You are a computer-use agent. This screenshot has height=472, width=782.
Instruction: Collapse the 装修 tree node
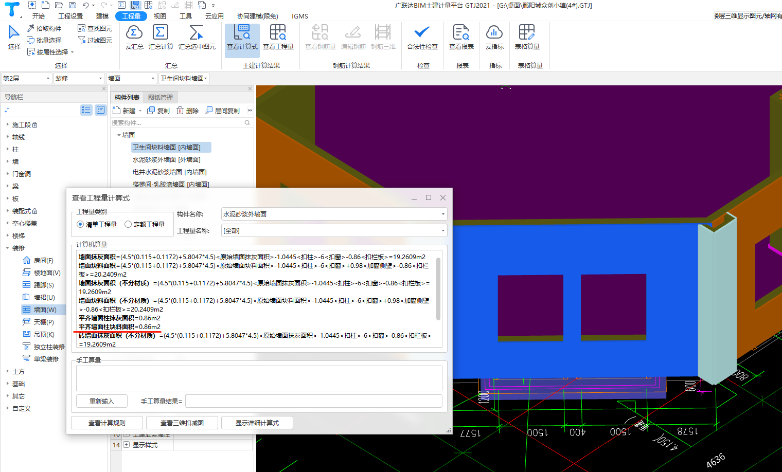tap(7, 248)
